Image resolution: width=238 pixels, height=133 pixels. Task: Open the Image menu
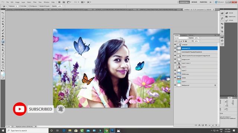(17, 2)
